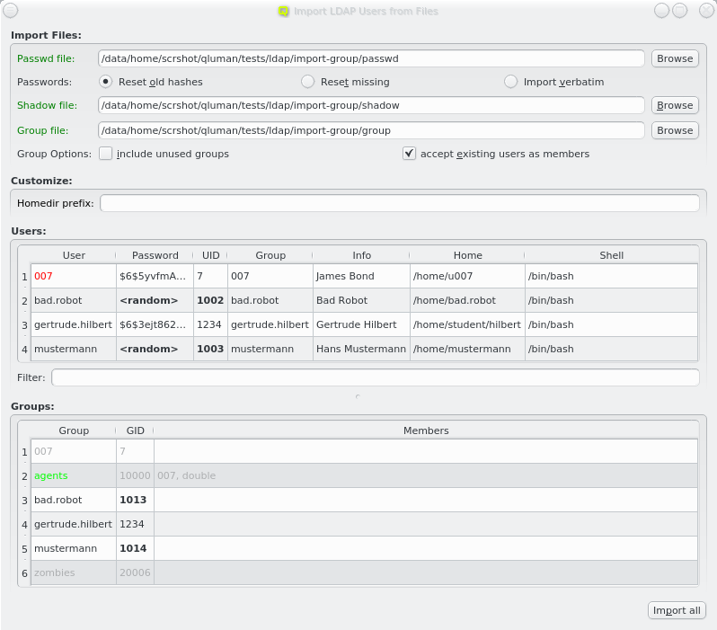Click the GID 1014 cell

135,548
